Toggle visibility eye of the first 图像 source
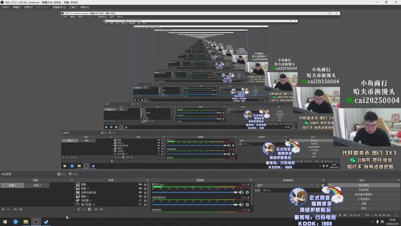The height and width of the screenshot is (226, 401). click(140, 184)
